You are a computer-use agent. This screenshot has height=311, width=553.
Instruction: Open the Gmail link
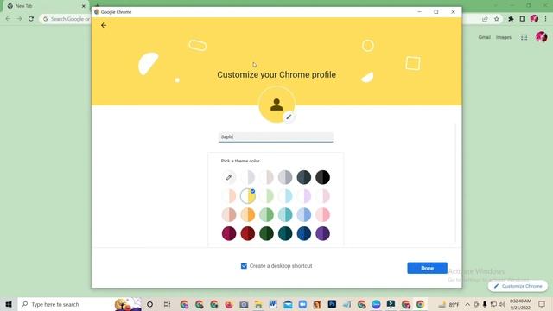pyautogui.click(x=484, y=37)
